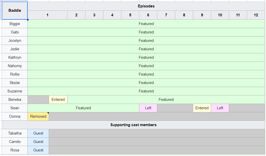This screenshot has width=266, height=156.
Task: Select the Nahomy name cell
Action: (x=15, y=66)
